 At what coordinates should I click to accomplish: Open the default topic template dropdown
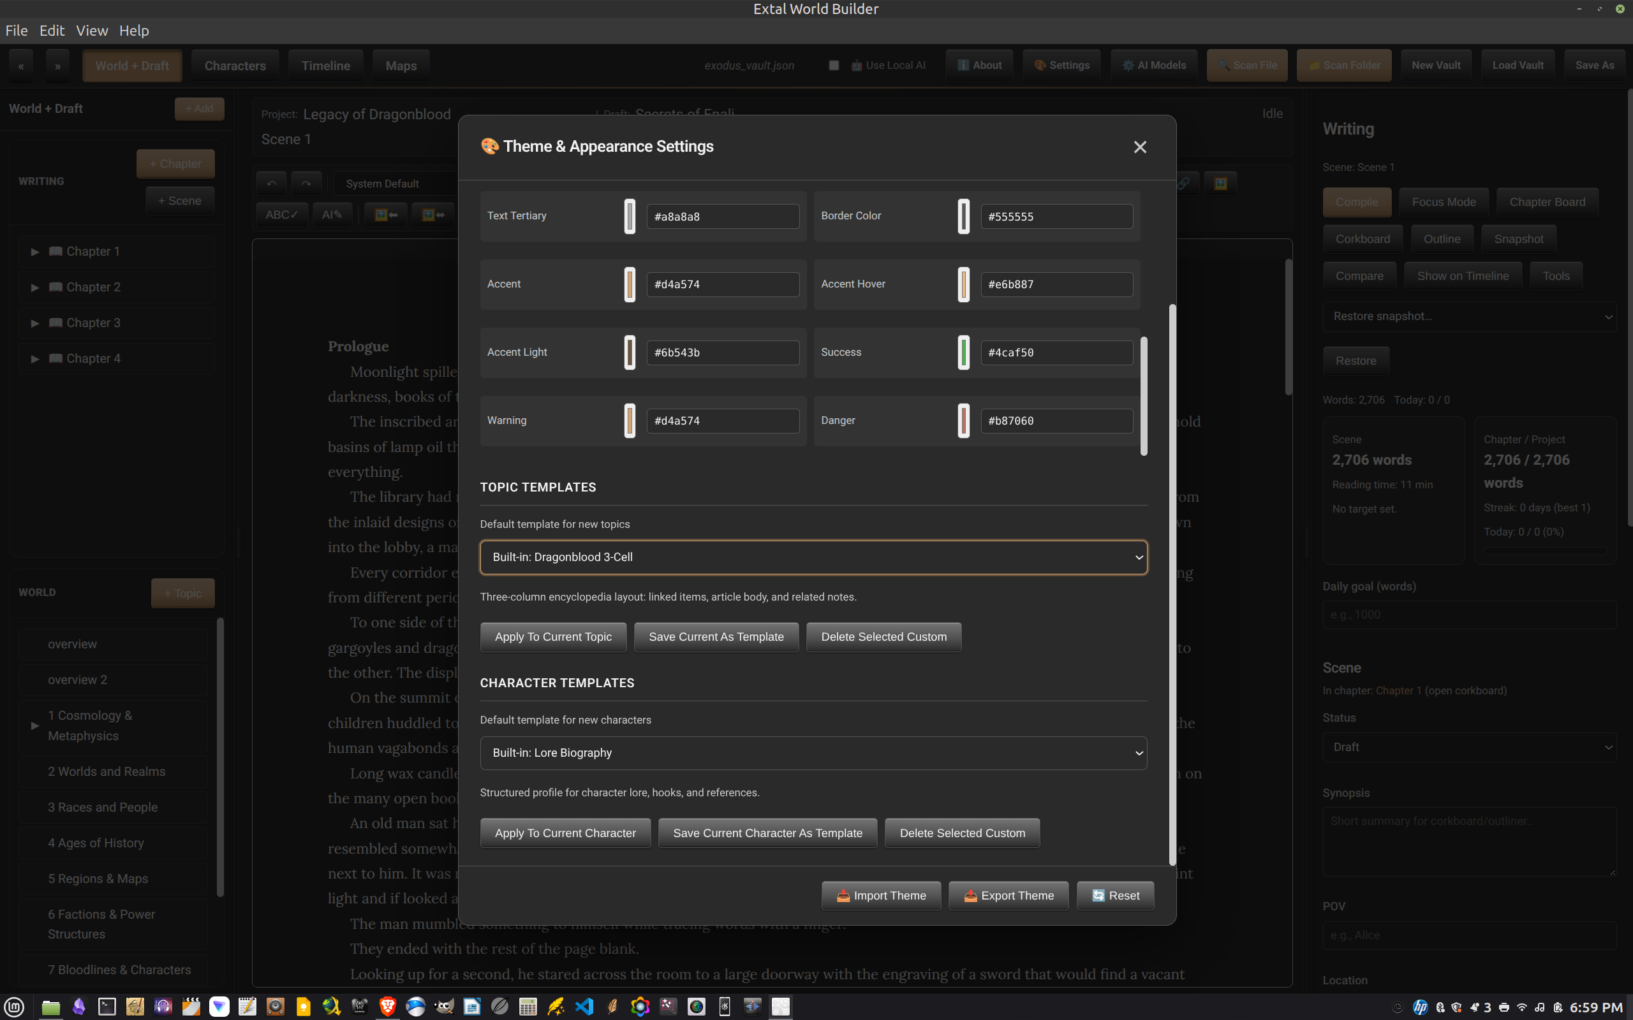(x=813, y=557)
